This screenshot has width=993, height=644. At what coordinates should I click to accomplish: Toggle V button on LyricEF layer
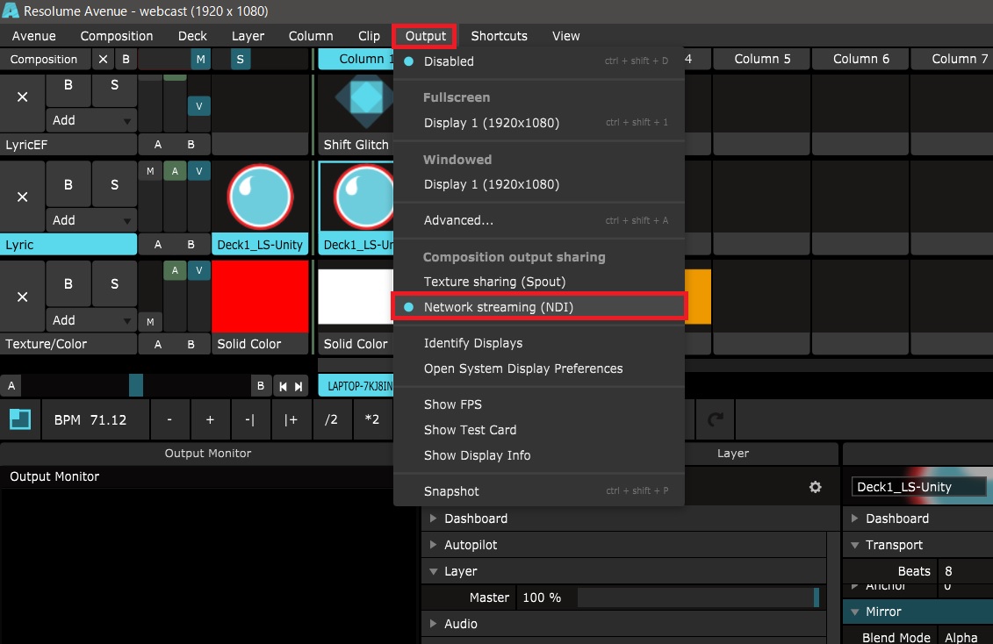click(198, 106)
